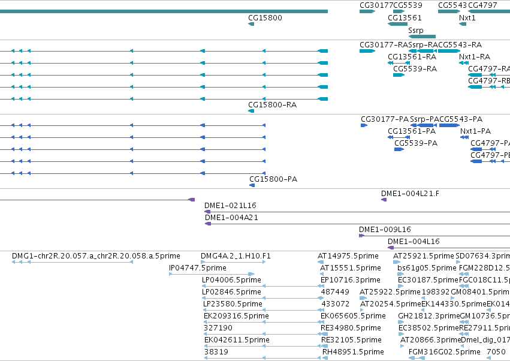
Task: Click the DME1-021L16 BAC label
Action: (x=230, y=206)
